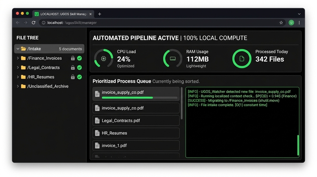Select /Legal_Contracts label in file tree

tap(44, 68)
